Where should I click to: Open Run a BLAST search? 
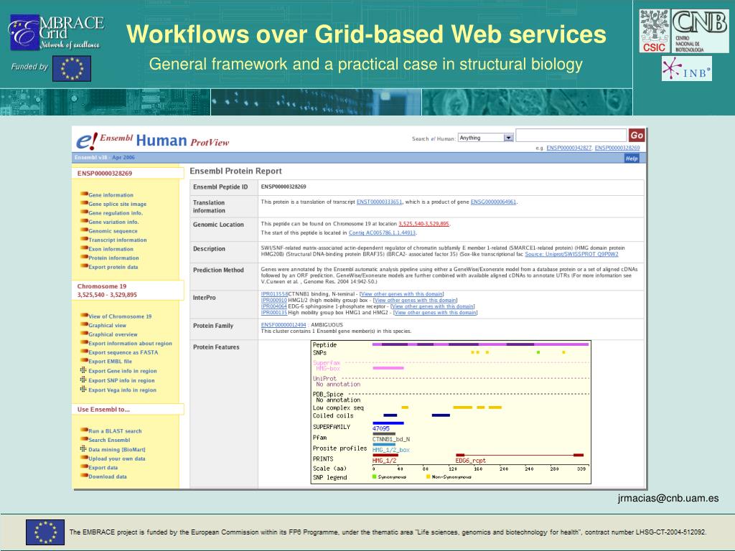pyautogui.click(x=115, y=431)
